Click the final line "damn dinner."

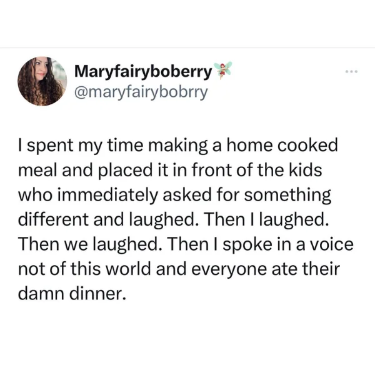click(x=72, y=294)
